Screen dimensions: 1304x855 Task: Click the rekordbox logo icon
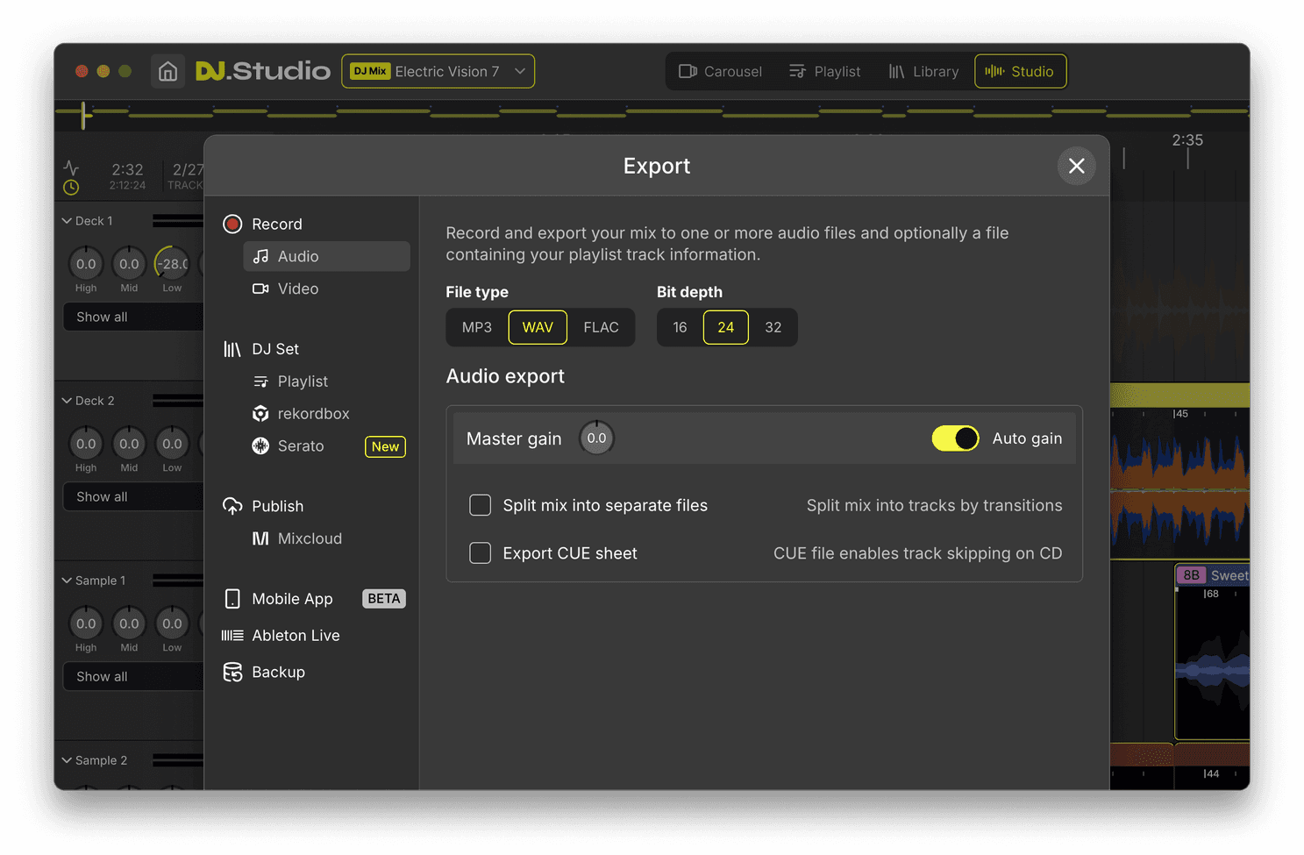coord(260,414)
